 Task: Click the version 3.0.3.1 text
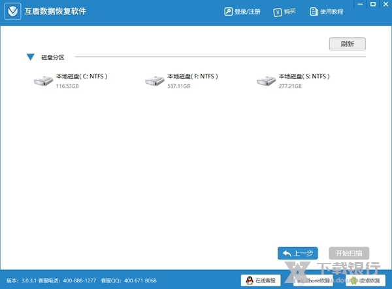click(22, 280)
